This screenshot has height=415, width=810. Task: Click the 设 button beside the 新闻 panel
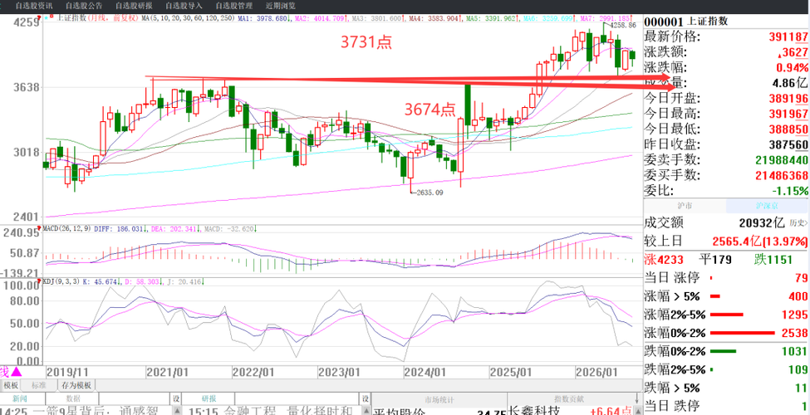tap(176, 399)
